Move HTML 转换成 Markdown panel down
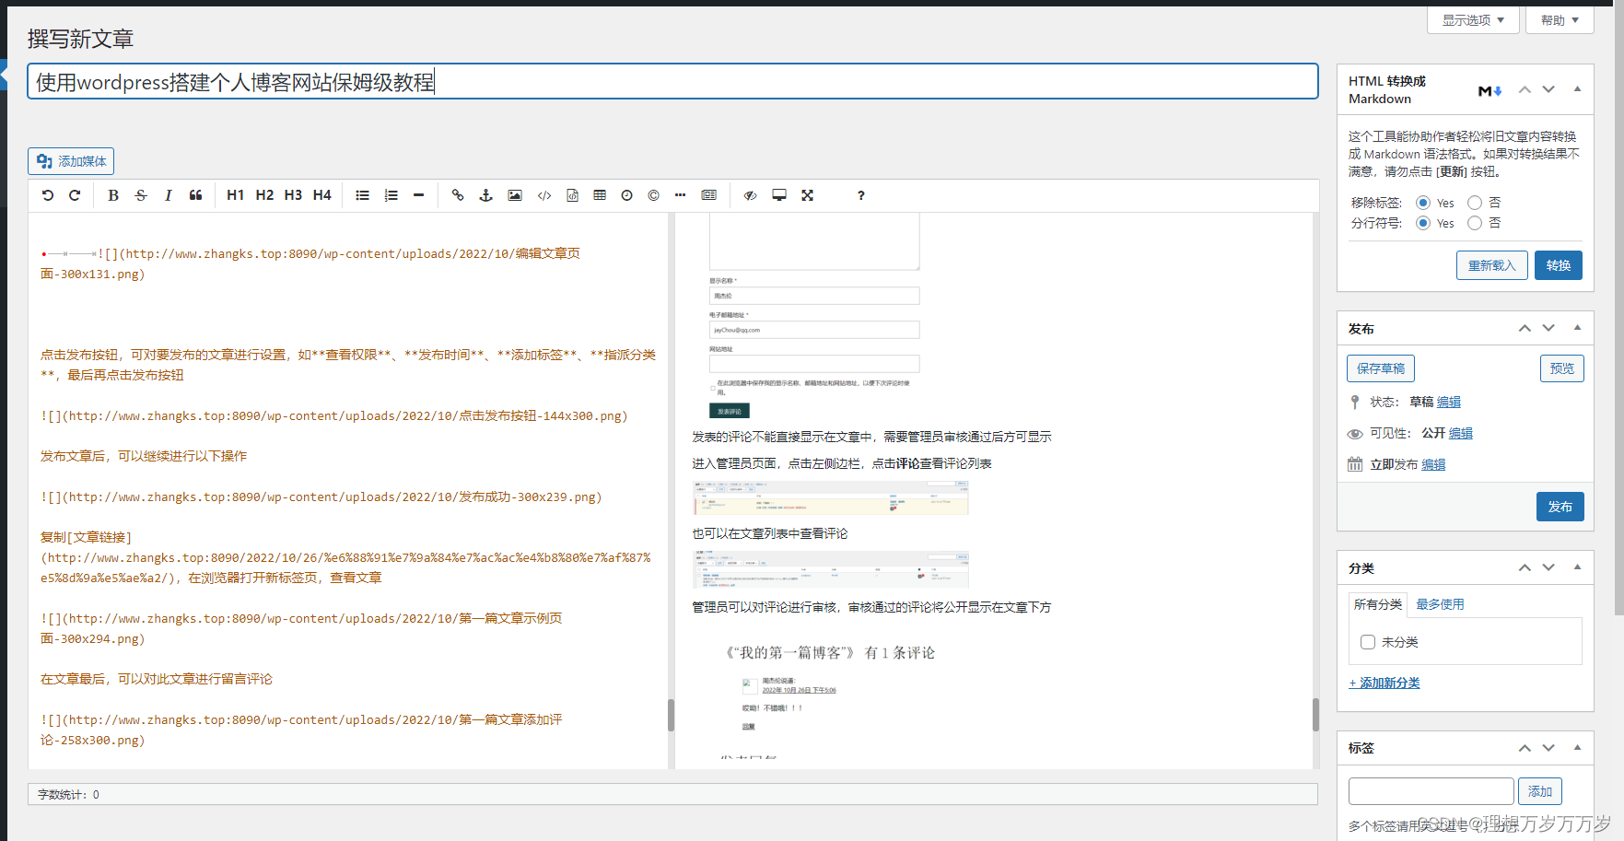 click(x=1548, y=89)
